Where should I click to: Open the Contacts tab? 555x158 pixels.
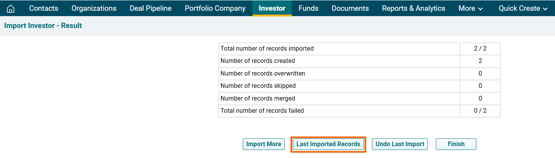(x=44, y=8)
